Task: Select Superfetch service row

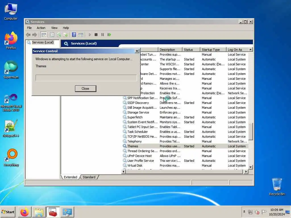Action: click(x=185, y=117)
